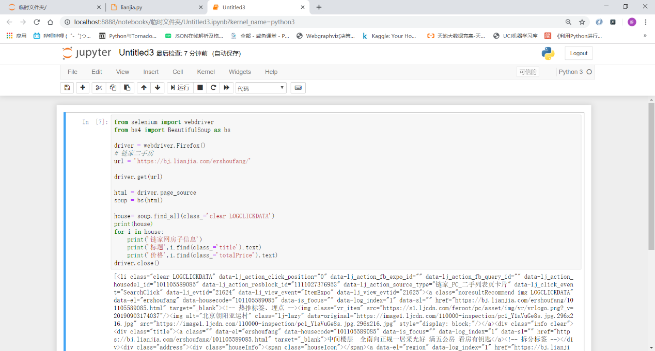Click the code line print(house)
Viewport: 655px width, 351px height.
(133, 224)
